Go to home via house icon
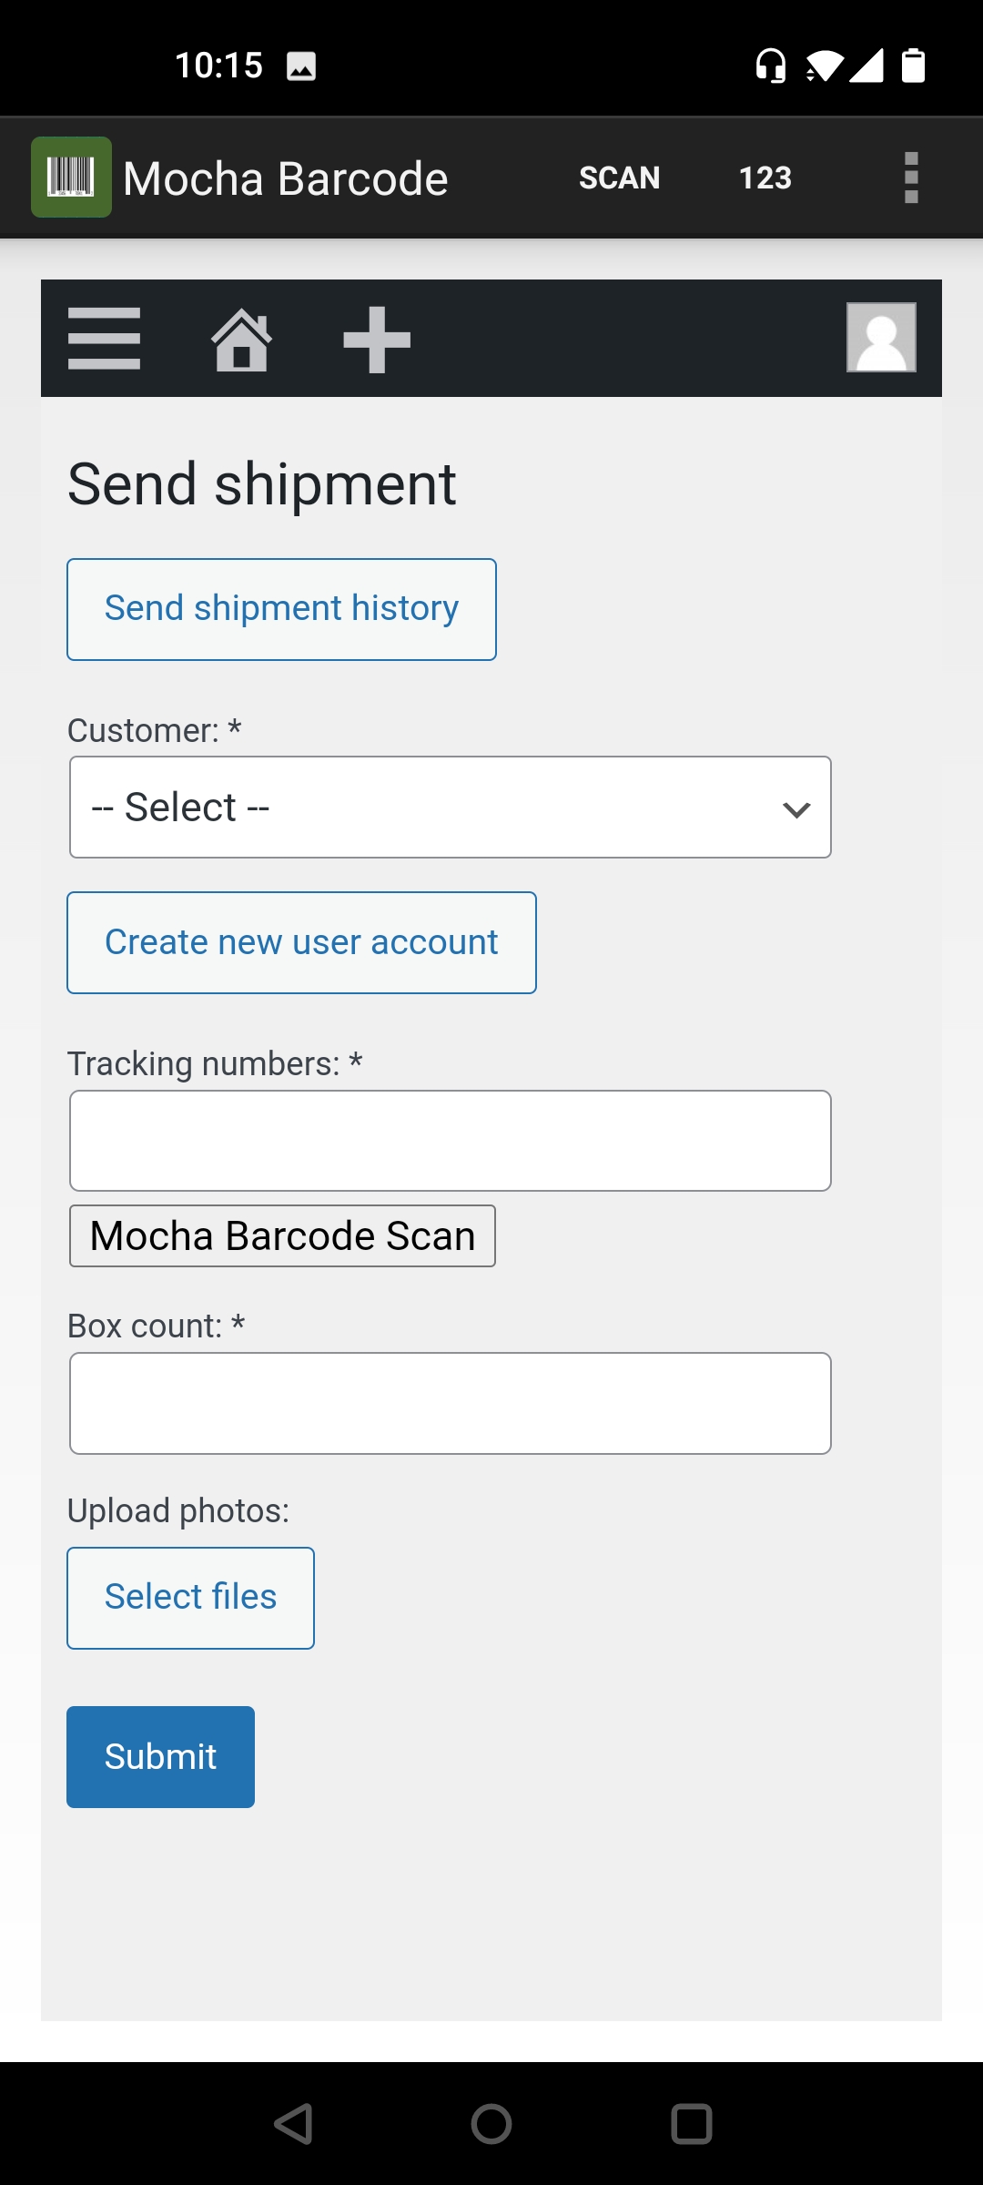Viewport: 983px width, 2185px height. [x=241, y=340]
